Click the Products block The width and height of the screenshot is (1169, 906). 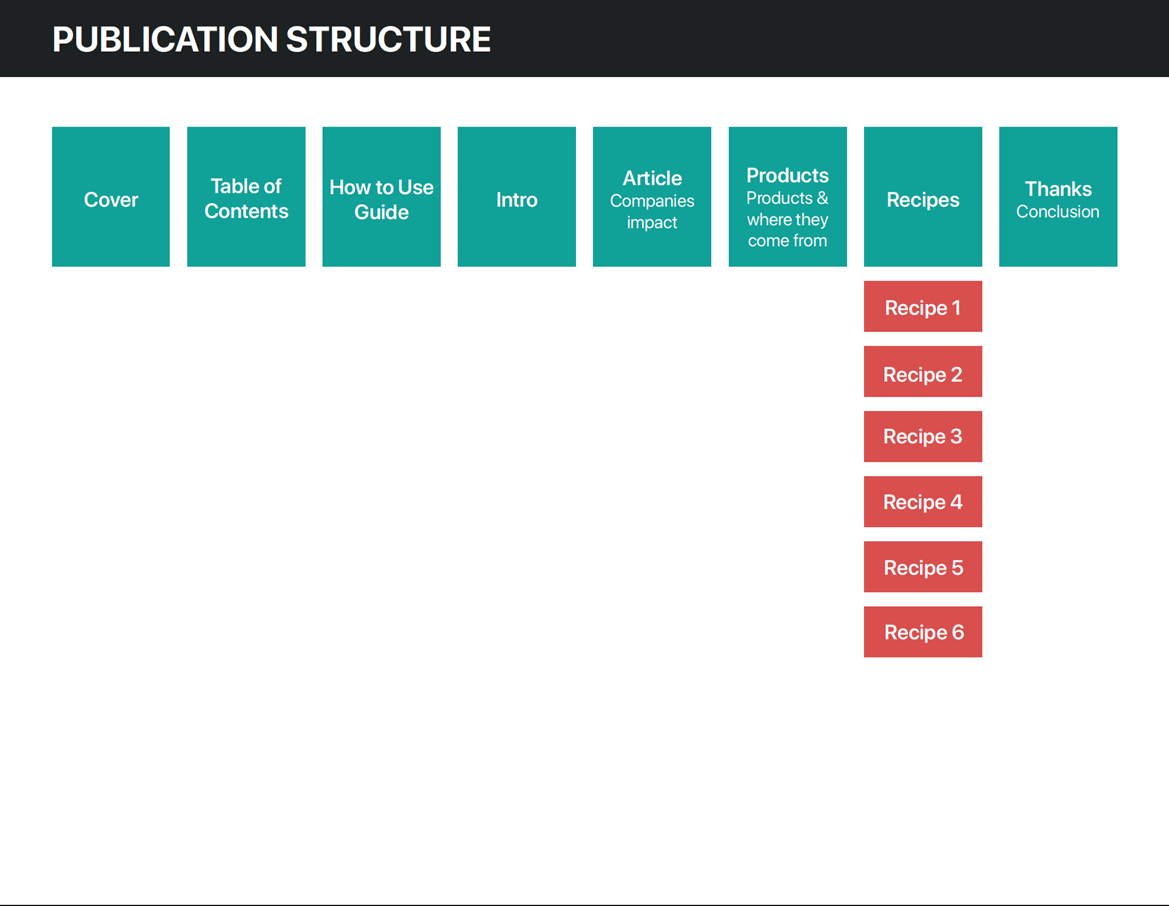point(787,197)
